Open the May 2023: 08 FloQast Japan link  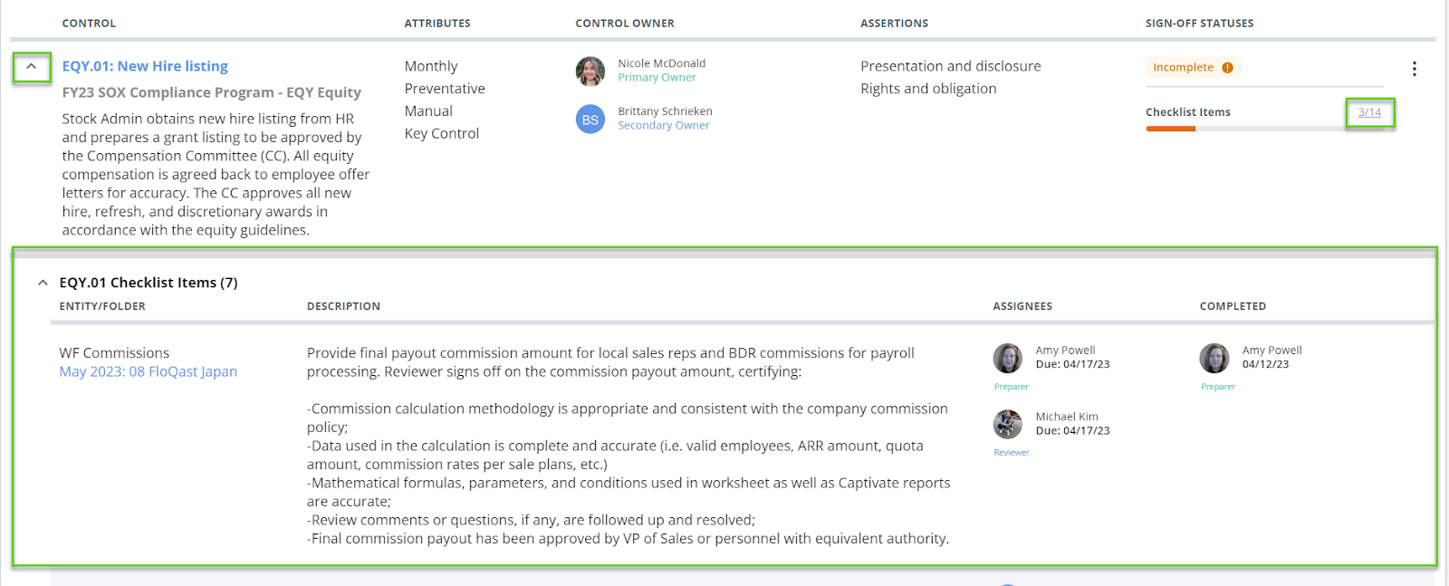click(x=148, y=371)
